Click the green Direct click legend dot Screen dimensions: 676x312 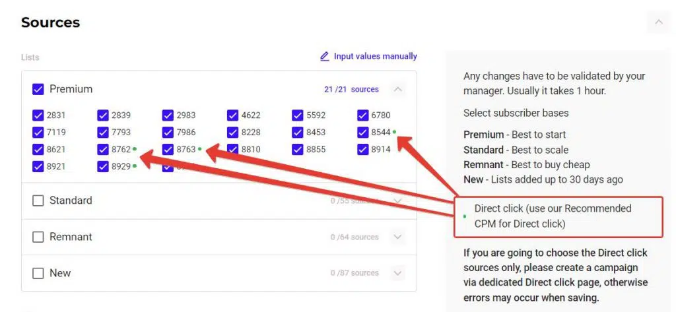pyautogui.click(x=464, y=216)
